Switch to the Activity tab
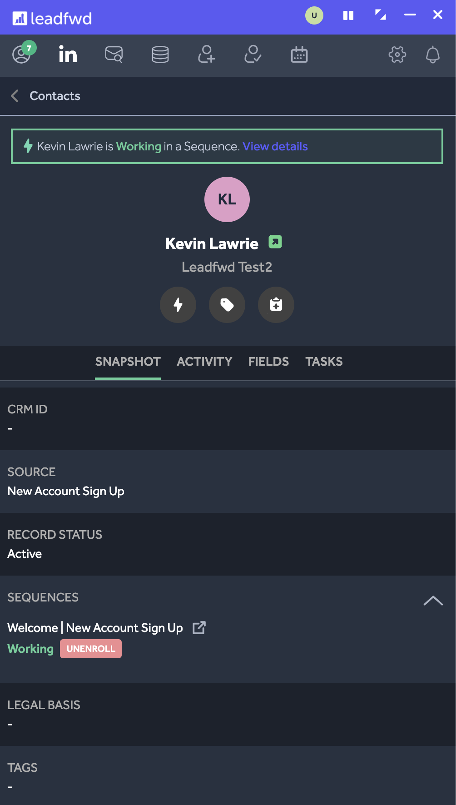This screenshot has height=805, width=456. 204,362
